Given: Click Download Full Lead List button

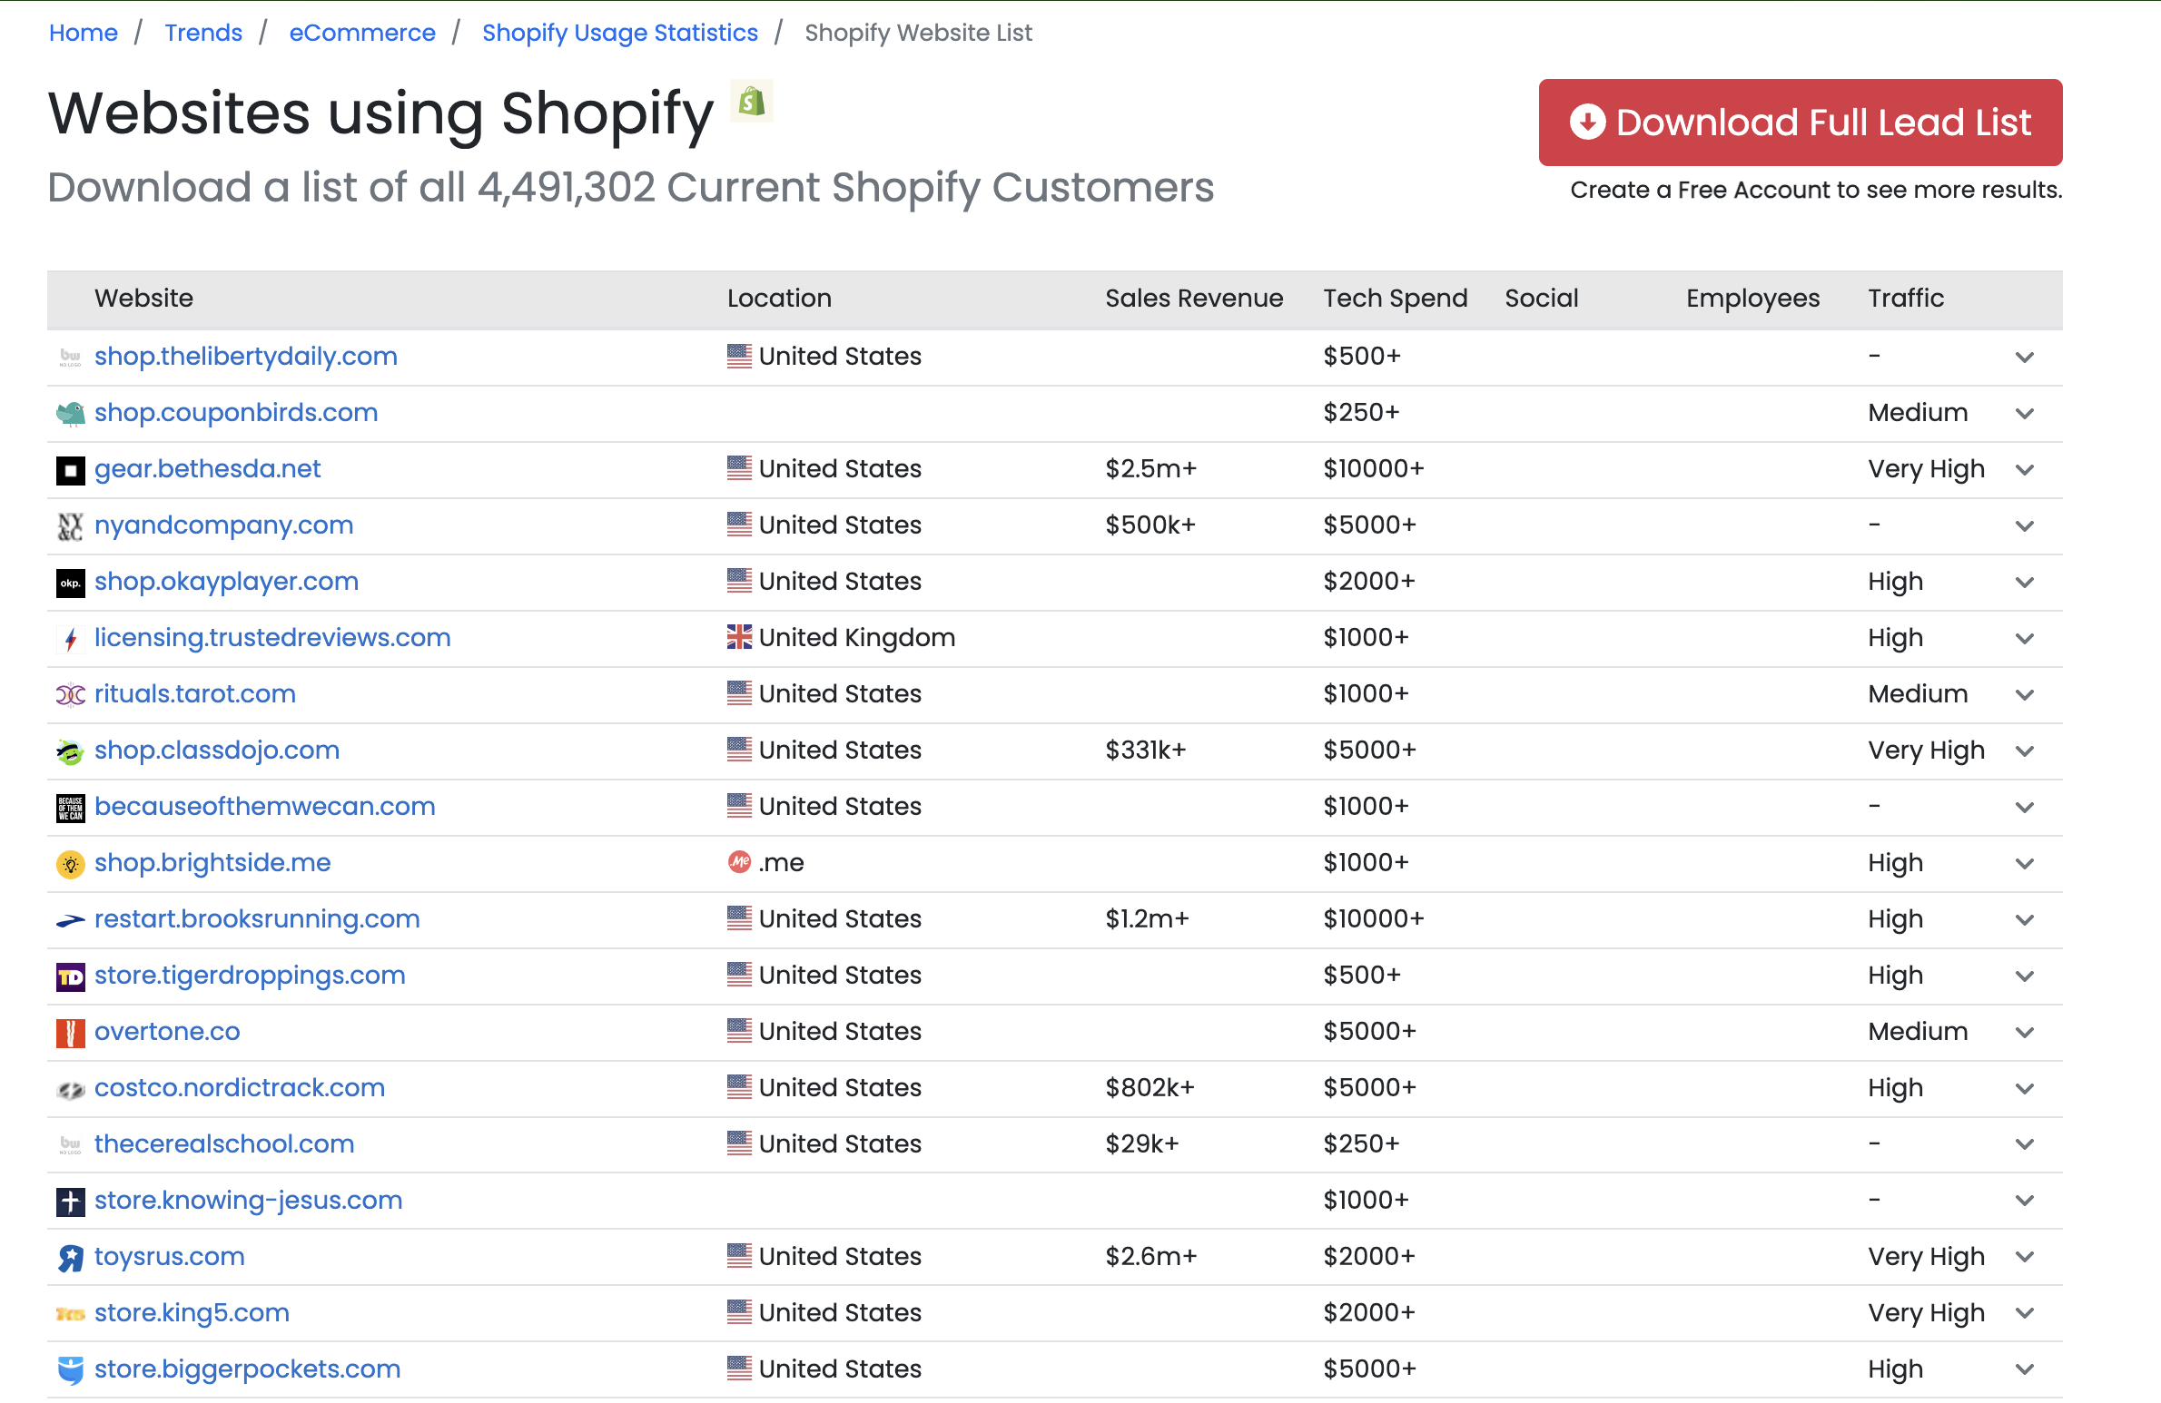Looking at the screenshot, I should (1800, 123).
